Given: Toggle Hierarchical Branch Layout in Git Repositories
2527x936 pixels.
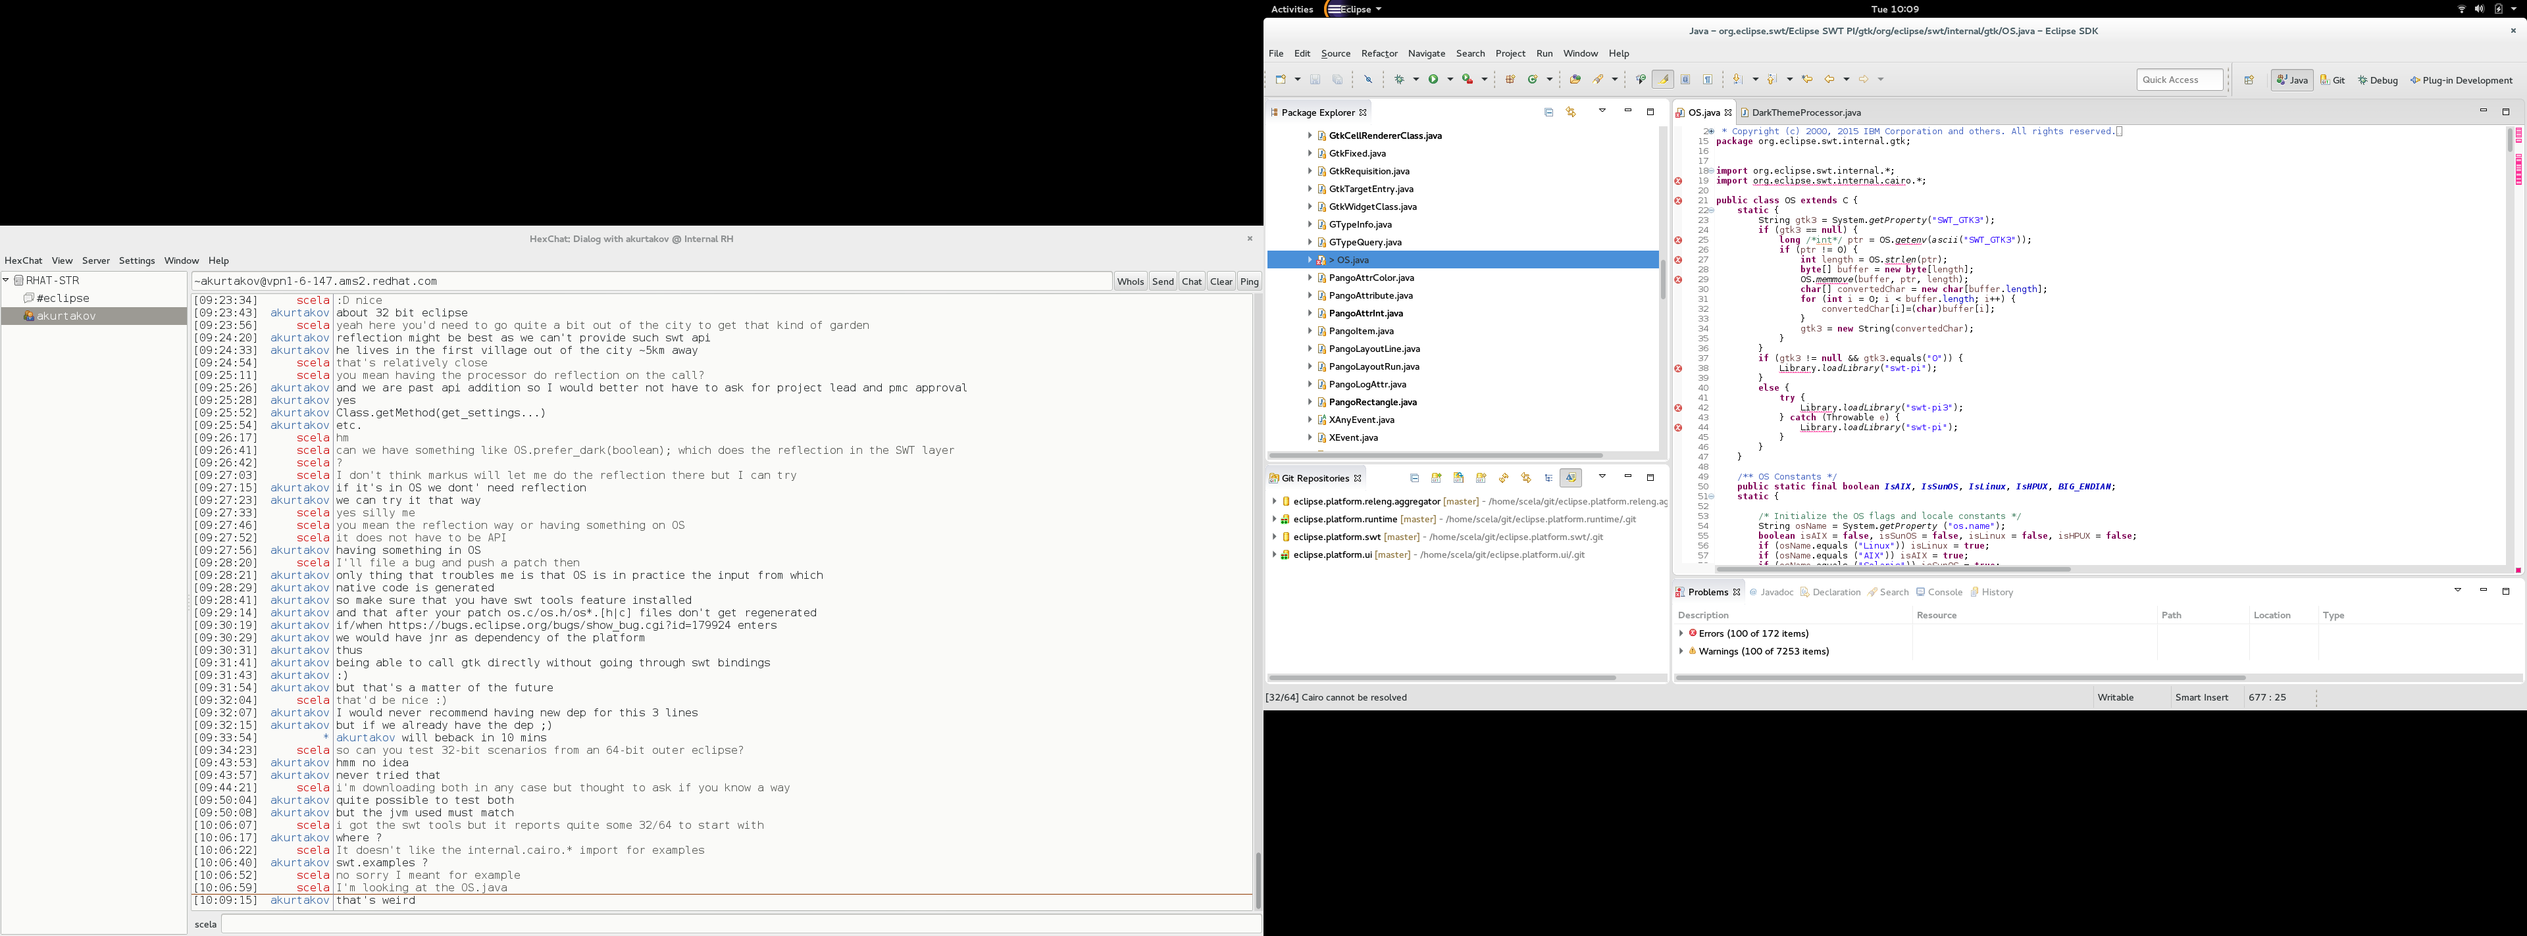Looking at the screenshot, I should tap(1549, 478).
